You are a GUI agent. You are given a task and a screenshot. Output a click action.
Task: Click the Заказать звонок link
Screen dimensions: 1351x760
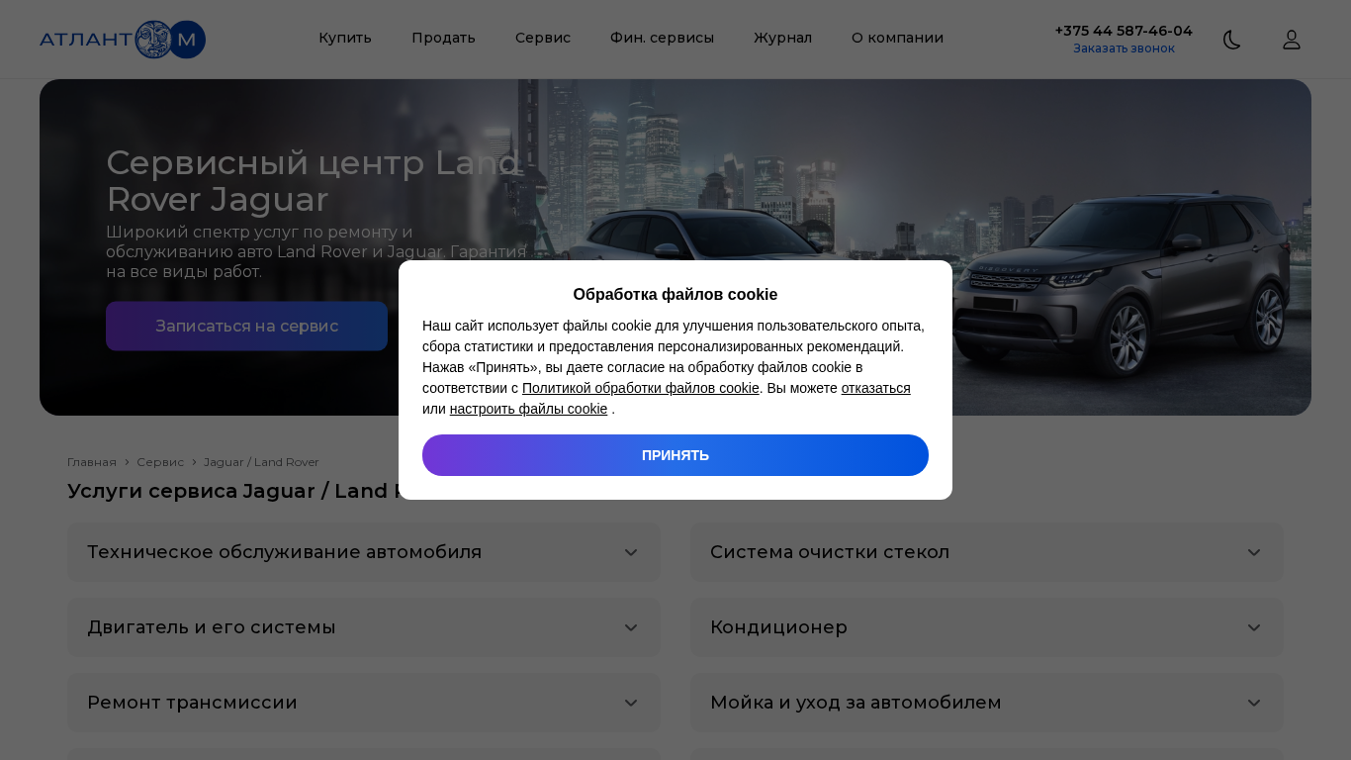coord(1124,48)
